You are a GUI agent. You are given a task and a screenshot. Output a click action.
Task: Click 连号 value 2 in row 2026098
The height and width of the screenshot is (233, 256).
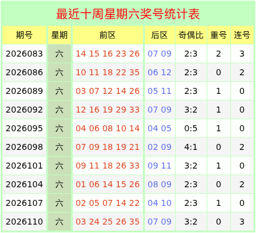242,147
